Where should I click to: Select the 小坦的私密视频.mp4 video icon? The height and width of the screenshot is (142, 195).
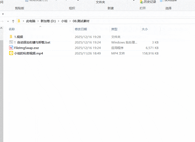pyautogui.click(x=11, y=53)
